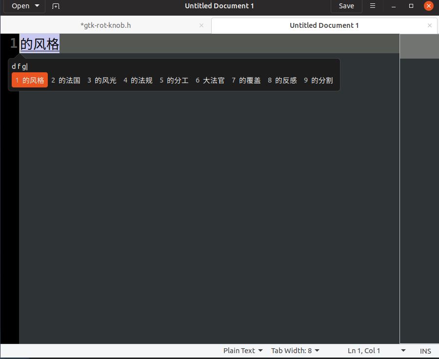Click the Save button
The image size is (439, 359).
pos(346,6)
